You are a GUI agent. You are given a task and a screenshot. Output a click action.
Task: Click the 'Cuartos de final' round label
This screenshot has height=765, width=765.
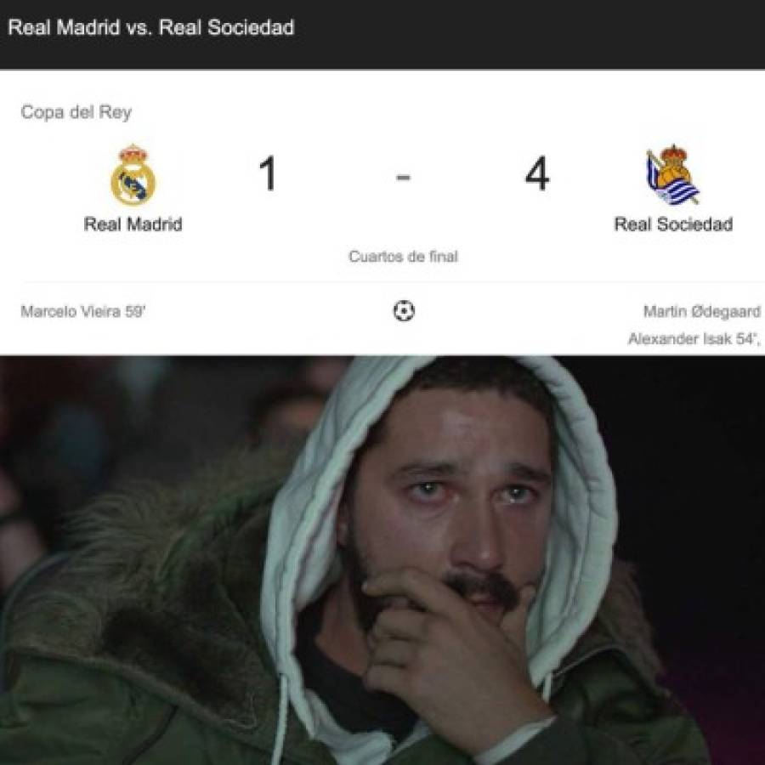tap(404, 257)
